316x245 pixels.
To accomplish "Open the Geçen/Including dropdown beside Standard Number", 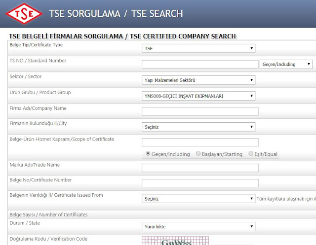I will point(286,65).
